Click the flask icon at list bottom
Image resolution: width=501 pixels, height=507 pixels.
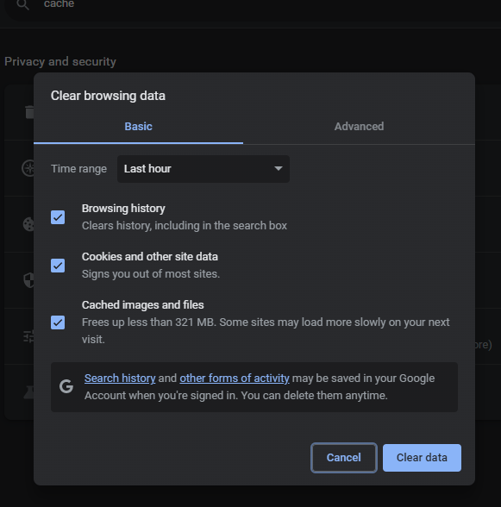pos(28,392)
